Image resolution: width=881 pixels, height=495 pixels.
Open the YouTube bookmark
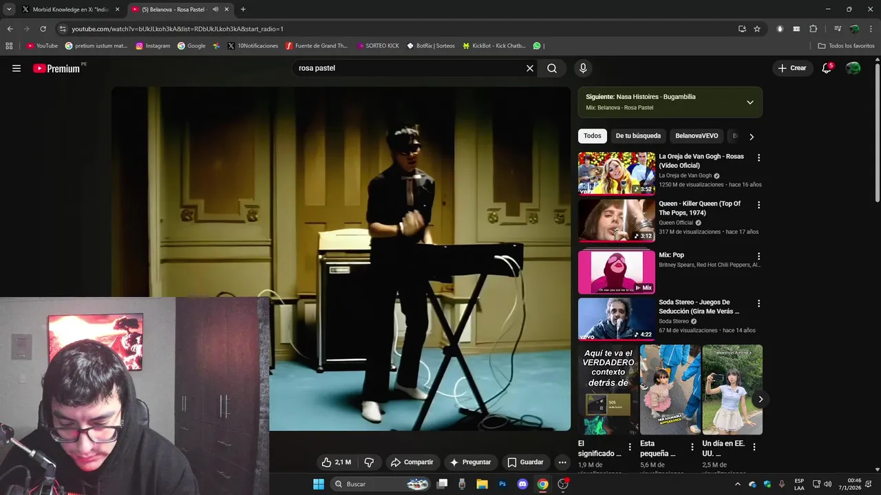[x=42, y=46]
